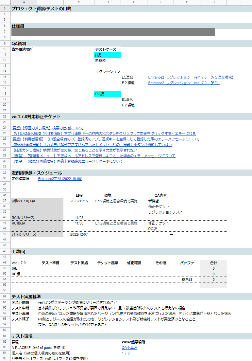Click the 新機能 cell under β版
Image resolution: width=252 pixels, height=361 pixels.
pos(100,61)
